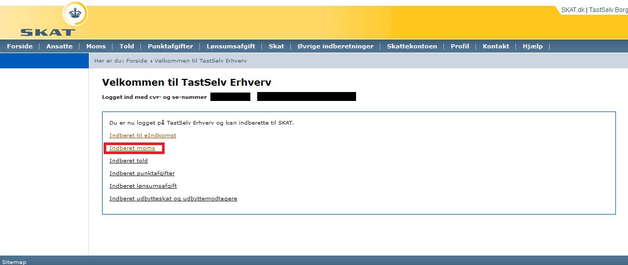
Task: Go to SKAT.dk link in header
Action: click(x=573, y=10)
